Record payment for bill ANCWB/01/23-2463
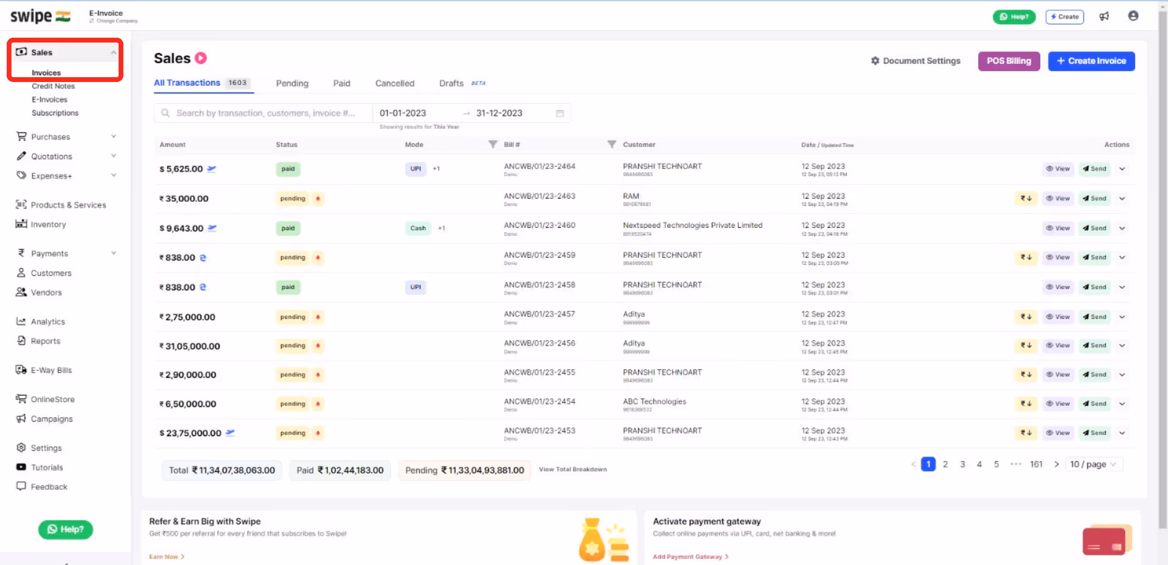The width and height of the screenshot is (1168, 565). [x=1026, y=199]
